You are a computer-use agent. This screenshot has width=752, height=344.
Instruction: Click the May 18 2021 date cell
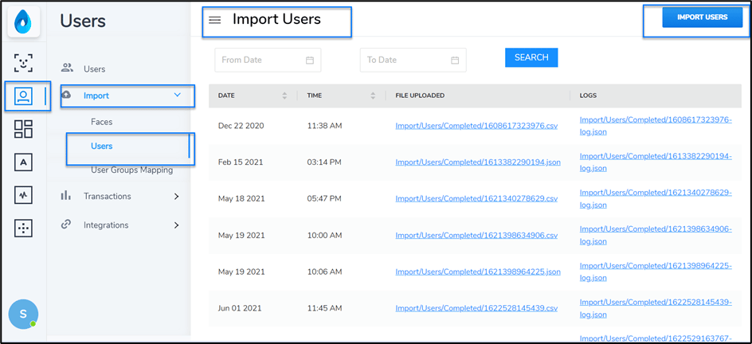[241, 199]
